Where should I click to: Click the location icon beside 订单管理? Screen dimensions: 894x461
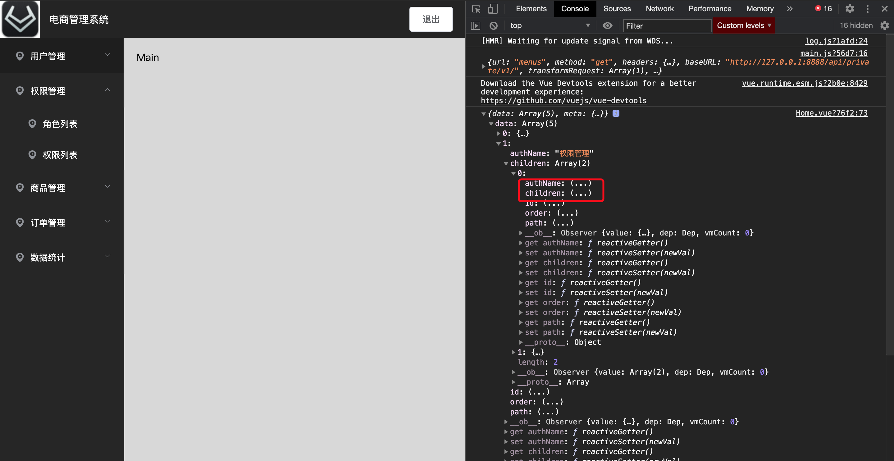tap(20, 222)
